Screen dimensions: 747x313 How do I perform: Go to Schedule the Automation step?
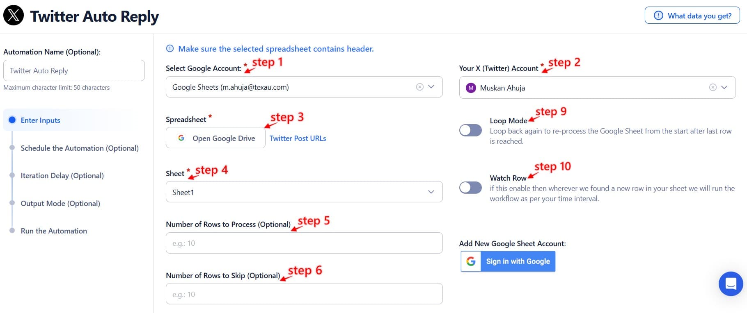coord(80,148)
